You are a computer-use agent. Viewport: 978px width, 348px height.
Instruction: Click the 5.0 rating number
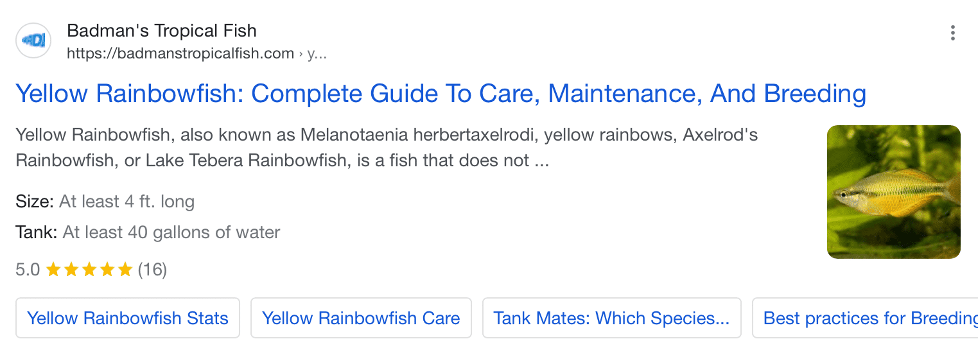pyautogui.click(x=28, y=270)
